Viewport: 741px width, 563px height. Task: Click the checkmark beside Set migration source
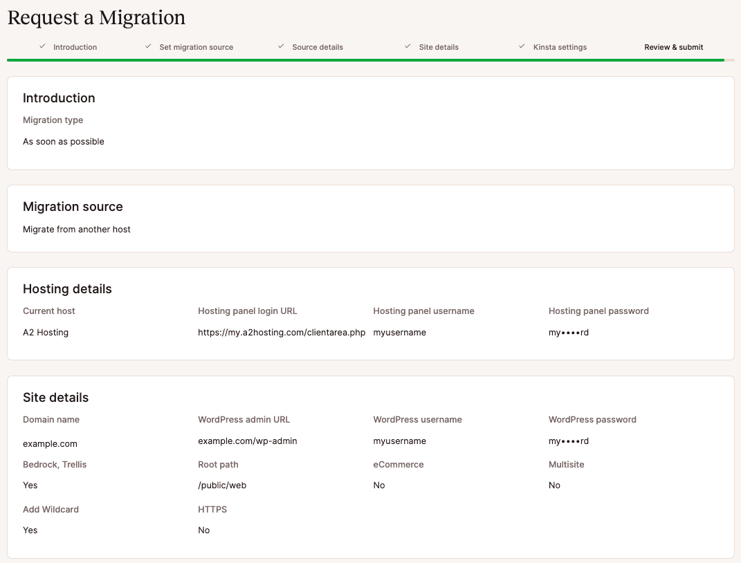148,46
